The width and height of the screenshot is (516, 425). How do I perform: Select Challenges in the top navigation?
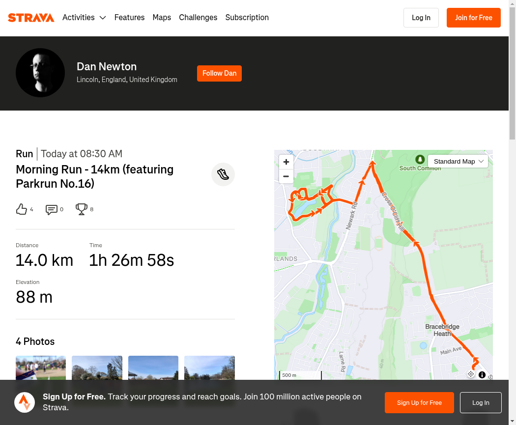point(198,17)
